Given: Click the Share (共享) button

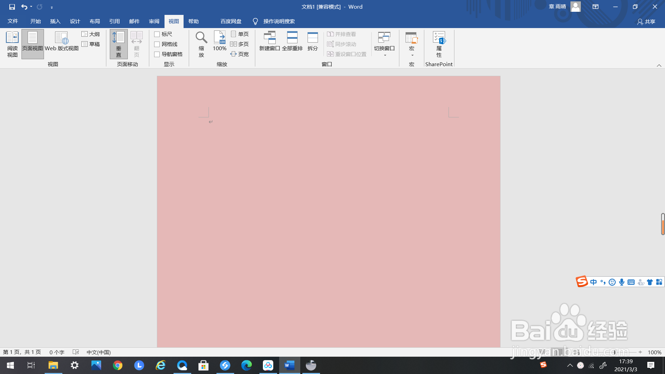Looking at the screenshot, I should (646, 22).
